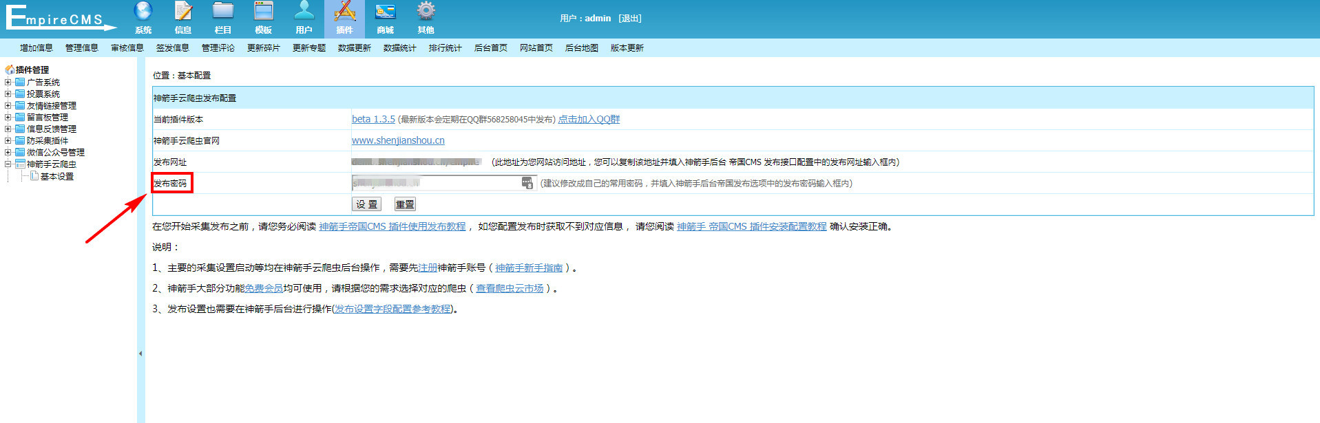1320x423 pixels.
Task: Open the beta 1.3.5 version link
Action: click(373, 119)
